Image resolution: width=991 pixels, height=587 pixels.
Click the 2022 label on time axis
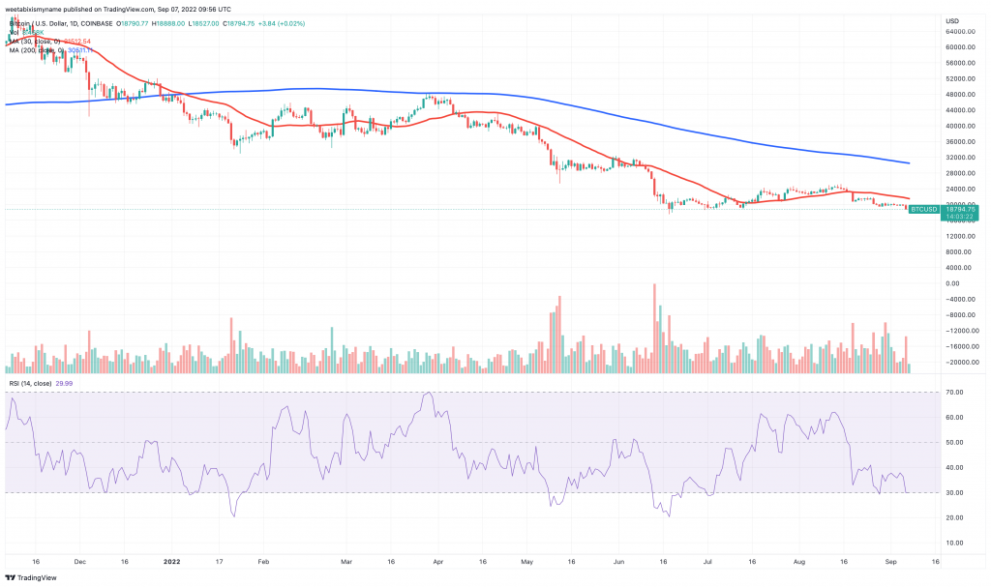pos(172,562)
